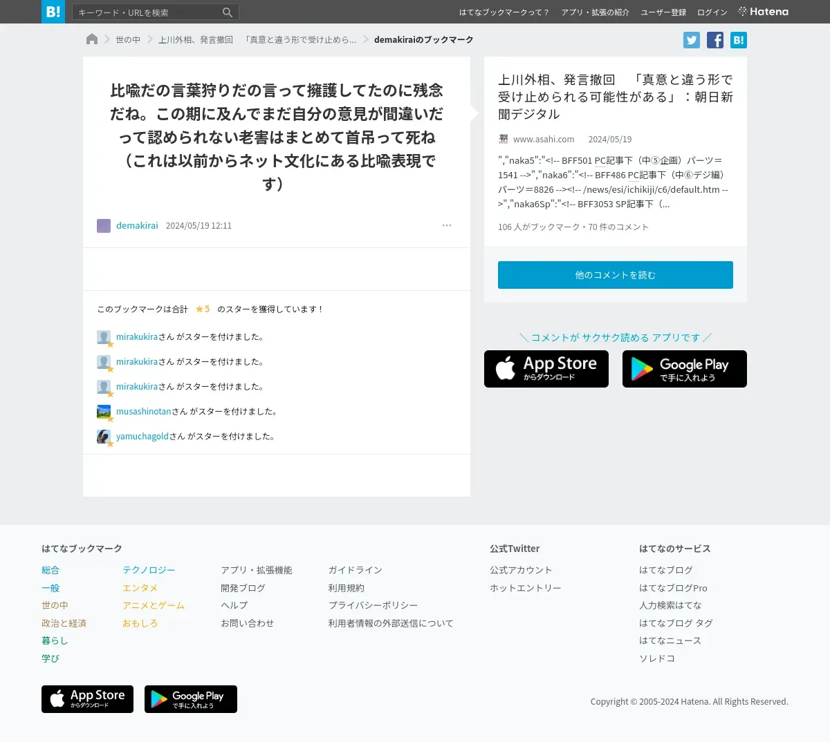Click the Hatena Bookmark B! logo
This screenshot has height=742, width=830.
pyautogui.click(x=53, y=12)
